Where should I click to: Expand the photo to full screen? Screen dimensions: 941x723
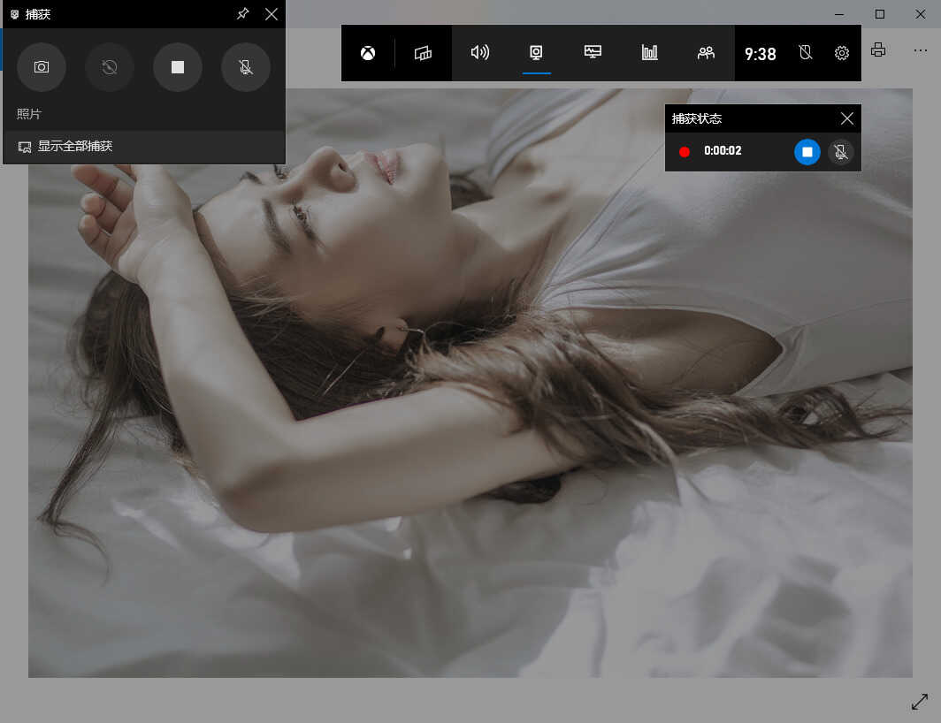pyautogui.click(x=919, y=702)
